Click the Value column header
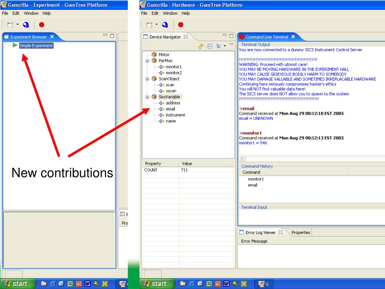 click(206, 163)
